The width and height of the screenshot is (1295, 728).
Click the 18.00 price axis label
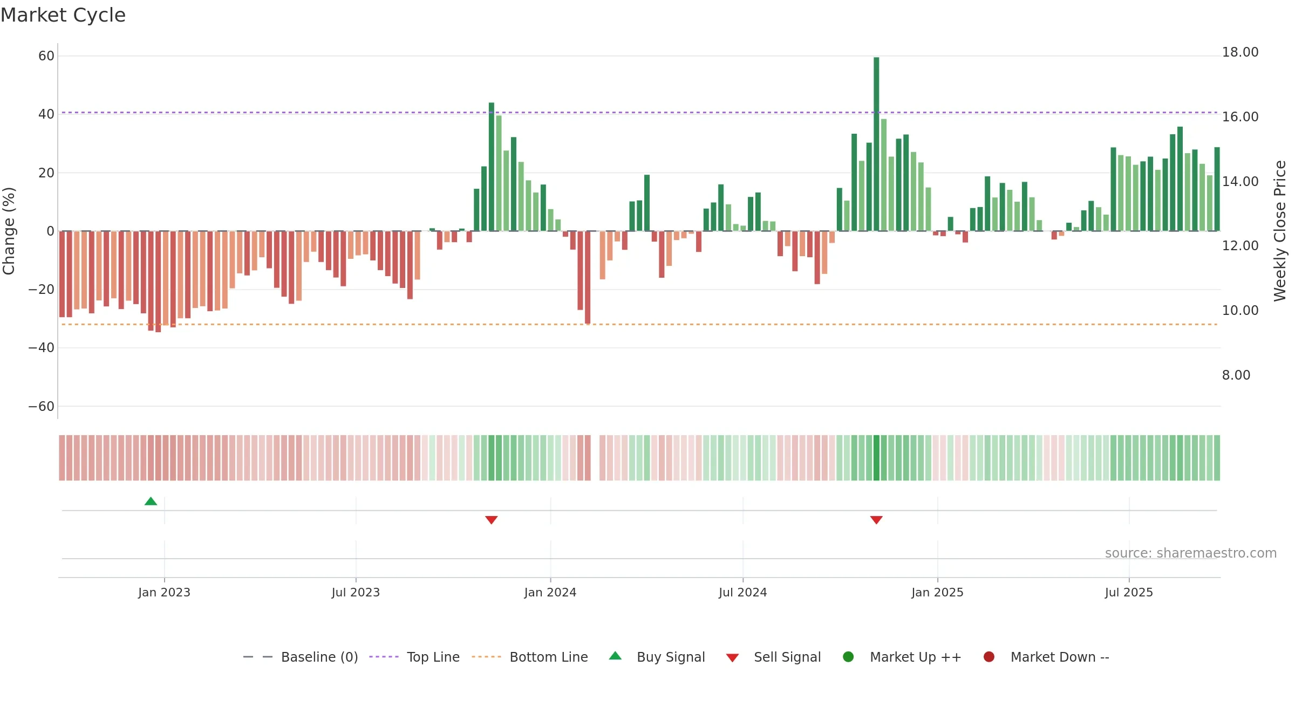click(1240, 52)
